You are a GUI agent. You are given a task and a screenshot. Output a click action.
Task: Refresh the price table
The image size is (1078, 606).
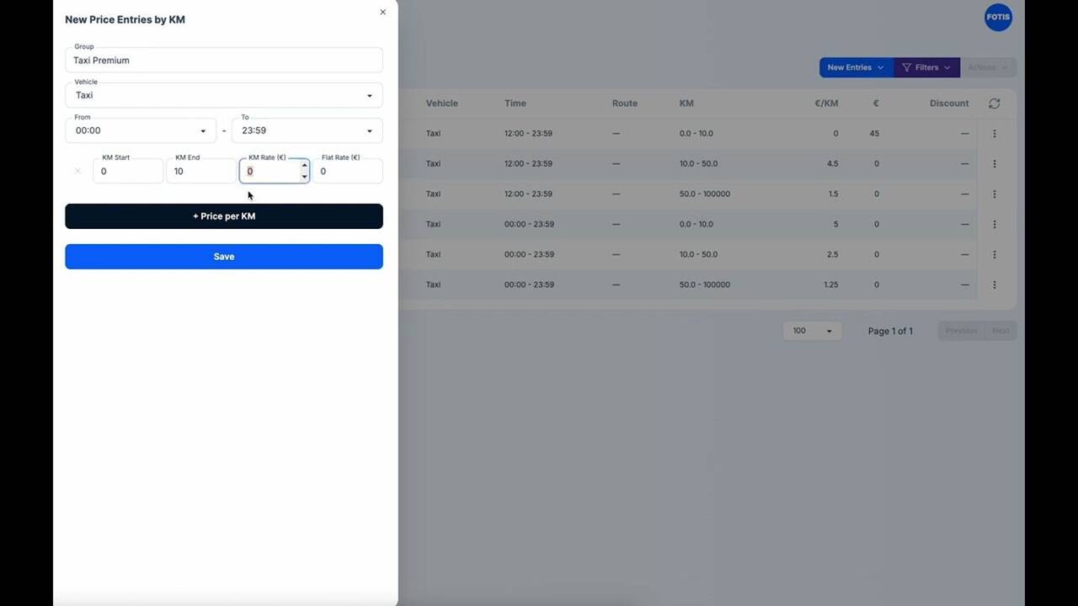994,104
